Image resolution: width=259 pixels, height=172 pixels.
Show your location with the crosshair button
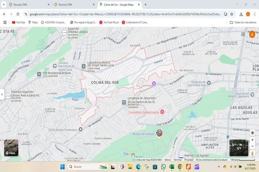click(x=253, y=133)
